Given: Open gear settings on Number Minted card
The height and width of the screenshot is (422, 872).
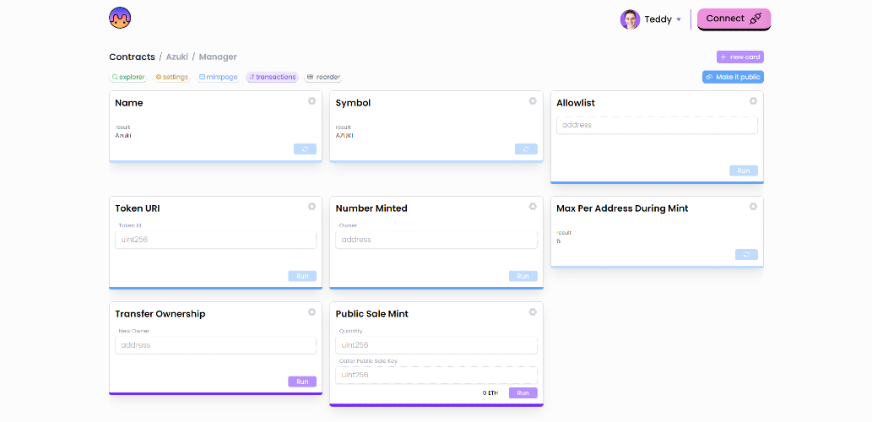Looking at the screenshot, I should click(533, 206).
